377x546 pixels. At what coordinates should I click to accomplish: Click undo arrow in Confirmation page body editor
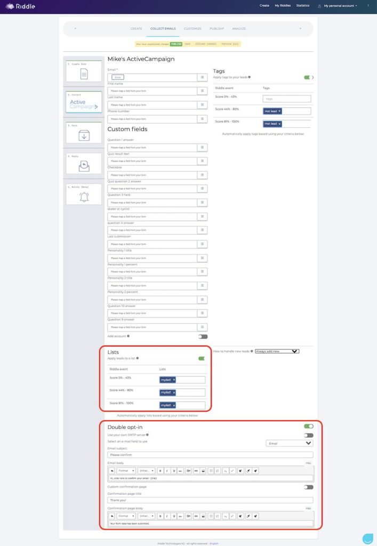click(112, 516)
